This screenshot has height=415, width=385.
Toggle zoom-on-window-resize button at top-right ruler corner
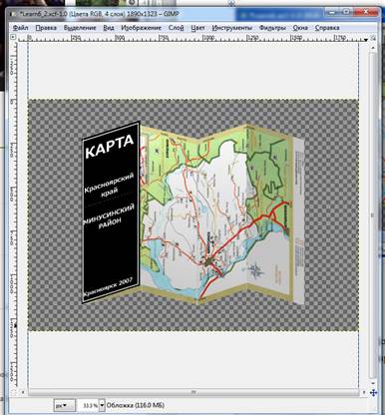(373, 38)
